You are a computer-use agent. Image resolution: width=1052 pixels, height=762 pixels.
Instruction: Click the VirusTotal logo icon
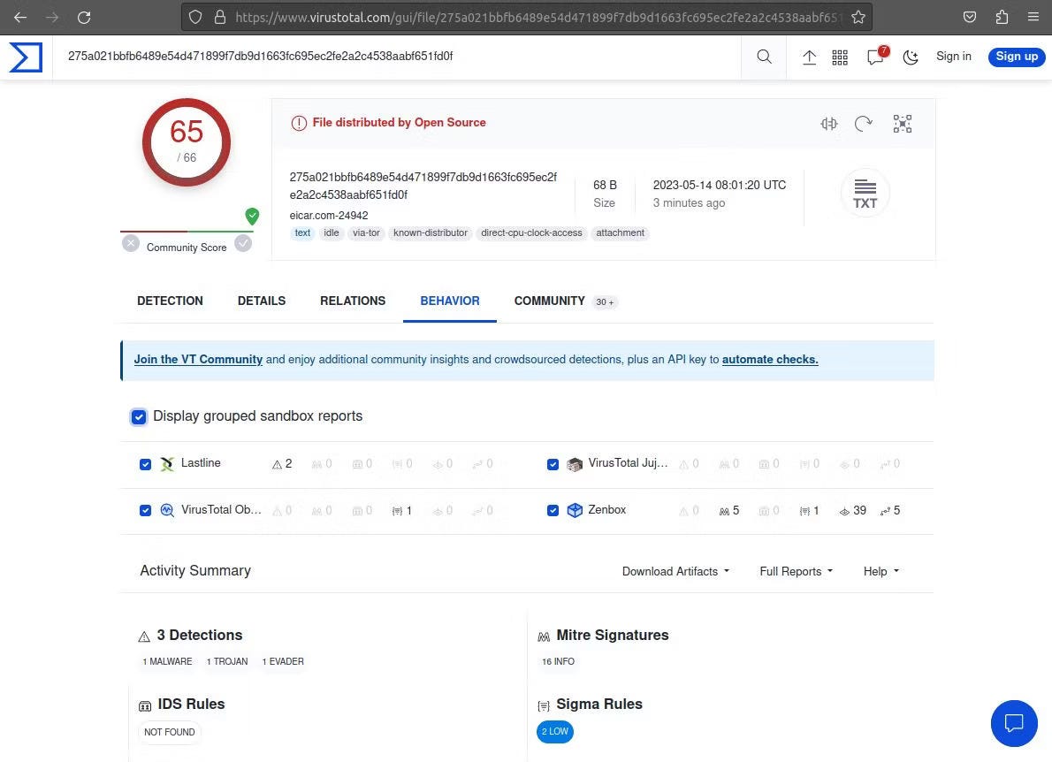click(x=26, y=57)
